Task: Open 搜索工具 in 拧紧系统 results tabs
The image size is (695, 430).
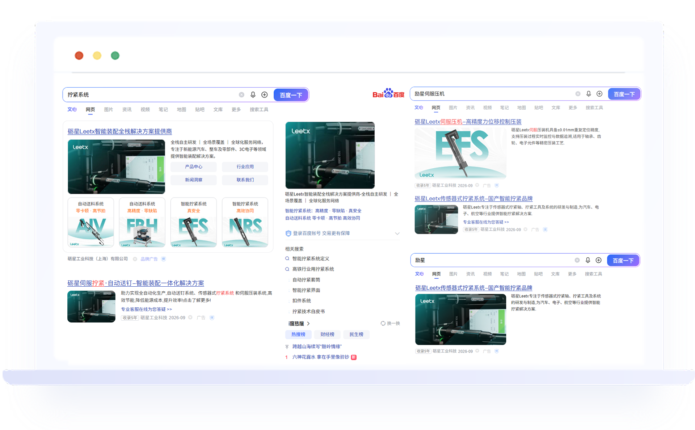Action: (x=259, y=110)
